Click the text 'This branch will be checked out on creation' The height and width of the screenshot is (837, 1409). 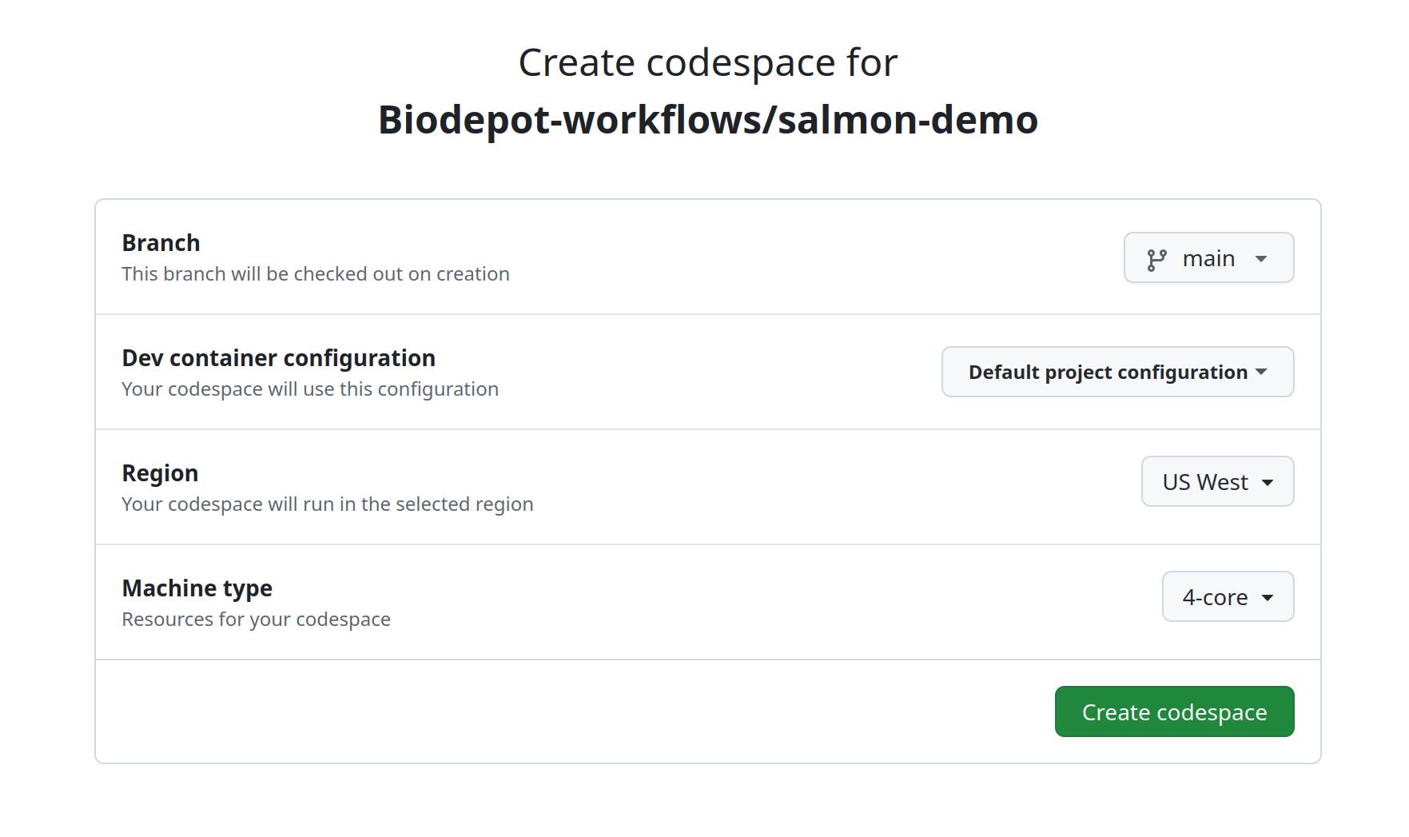coord(315,273)
